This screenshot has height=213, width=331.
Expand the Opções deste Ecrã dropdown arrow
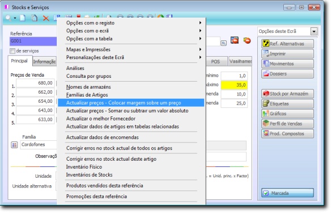click(314, 31)
